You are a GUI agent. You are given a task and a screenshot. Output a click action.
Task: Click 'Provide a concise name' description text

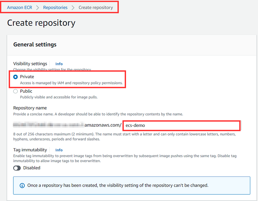tap(98, 114)
